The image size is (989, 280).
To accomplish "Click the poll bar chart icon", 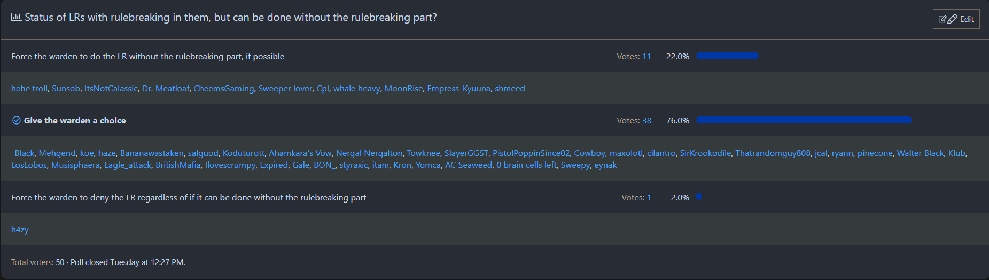I will (x=16, y=17).
